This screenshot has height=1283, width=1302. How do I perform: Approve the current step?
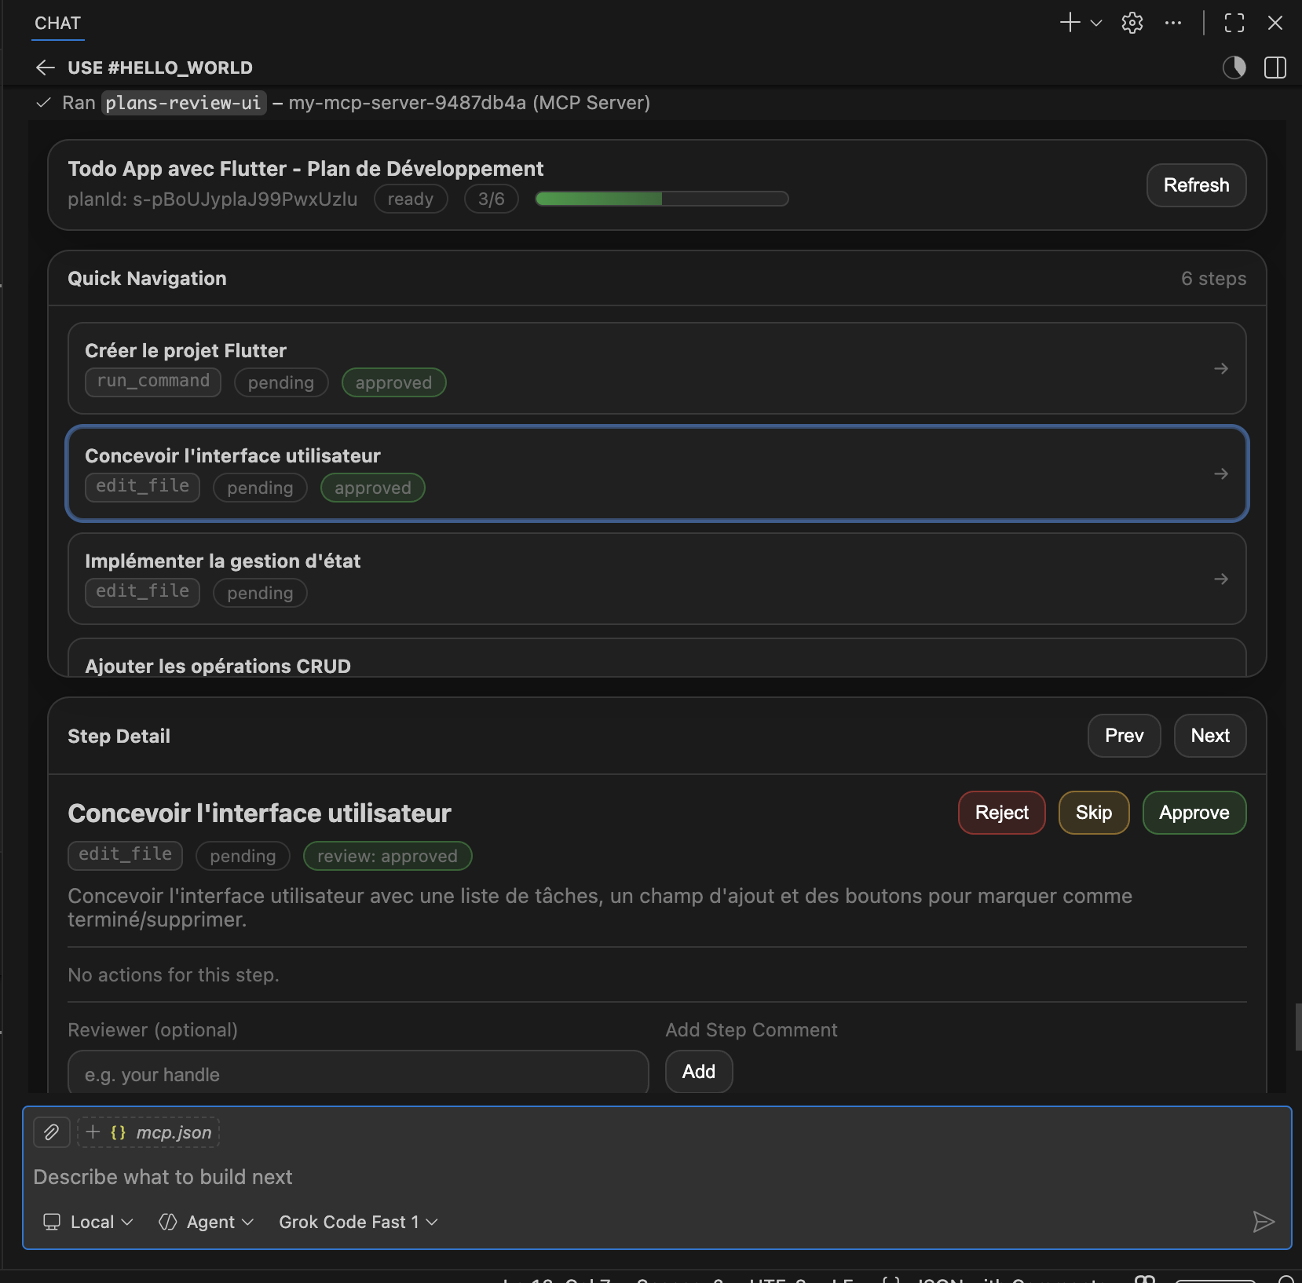tap(1194, 813)
